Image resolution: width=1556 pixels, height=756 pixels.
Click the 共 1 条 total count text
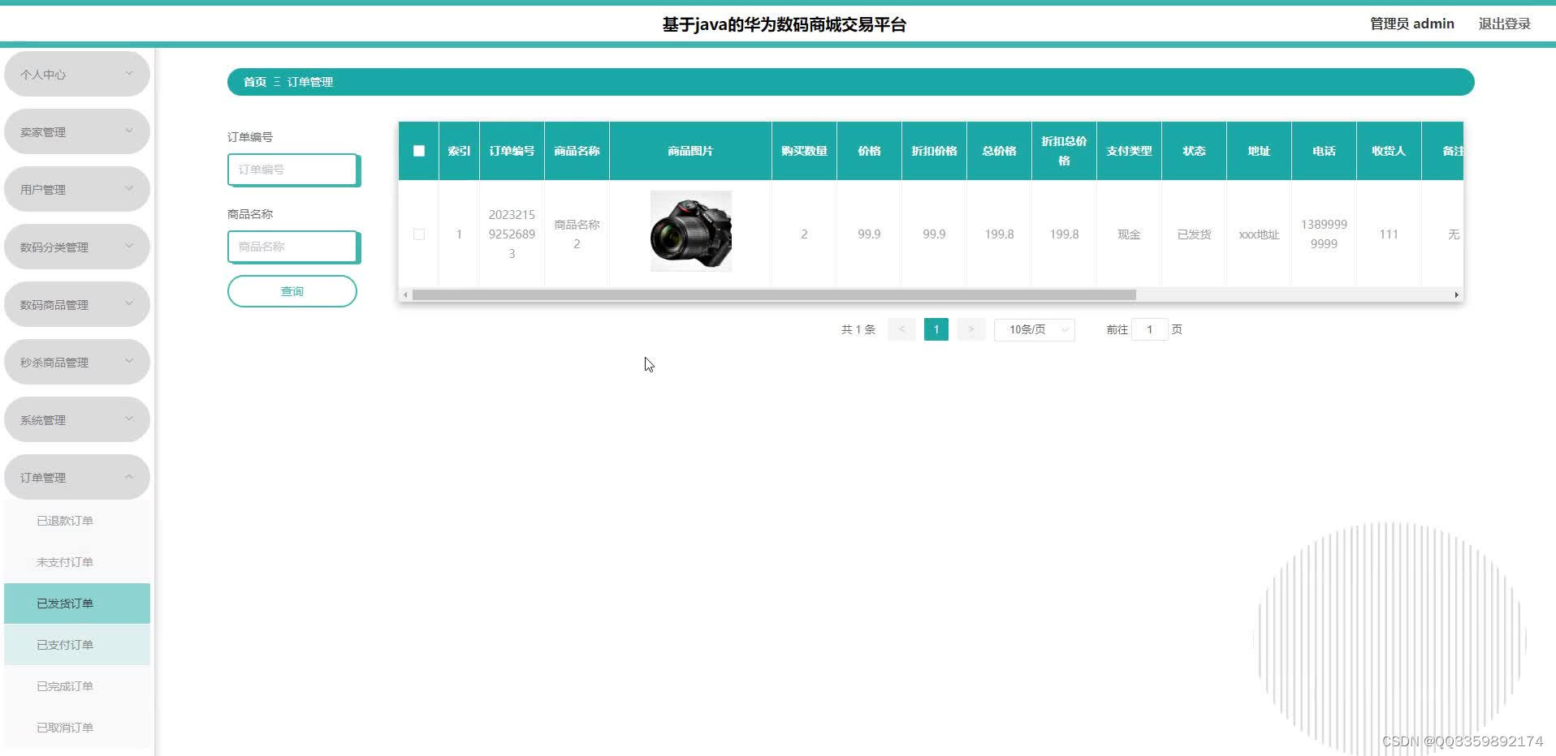tap(858, 329)
